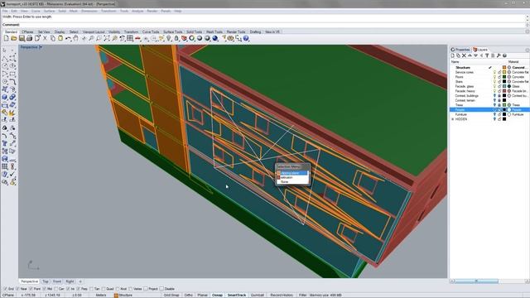Click the Four Viewports grid icon
Image resolution: width=530 pixels, height=298 pixels.
[x=130, y=39]
